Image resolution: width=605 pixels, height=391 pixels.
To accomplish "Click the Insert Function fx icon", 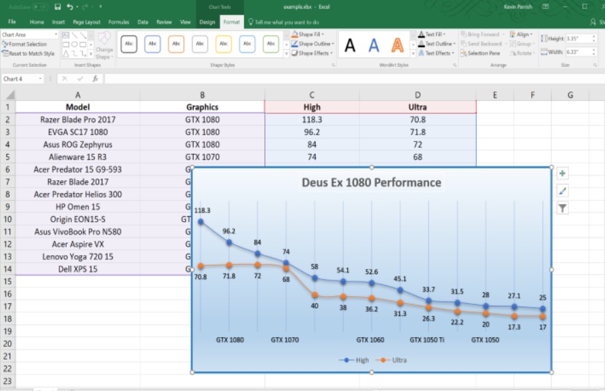I will (95, 78).
